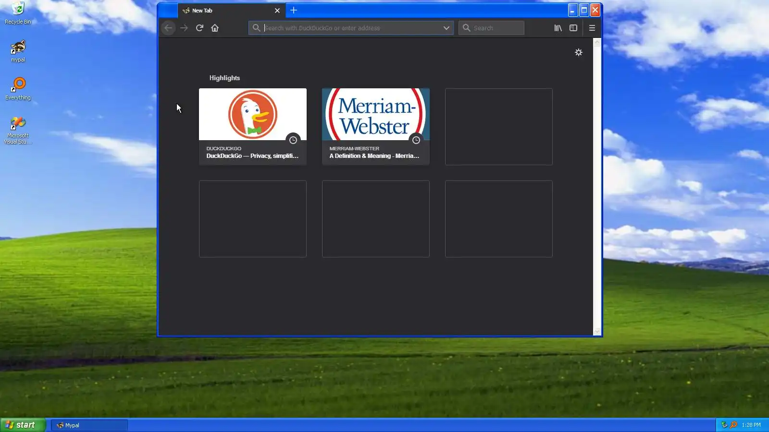Open the Recycle Bin desktop icon
This screenshot has height=432, width=769.
coord(18,13)
